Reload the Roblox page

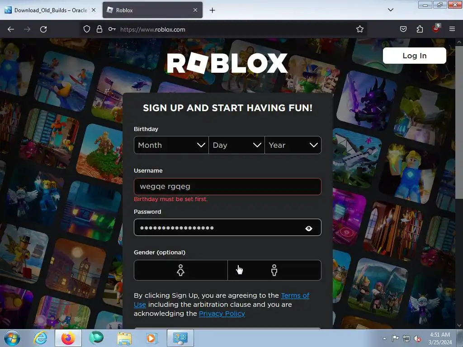(43, 29)
